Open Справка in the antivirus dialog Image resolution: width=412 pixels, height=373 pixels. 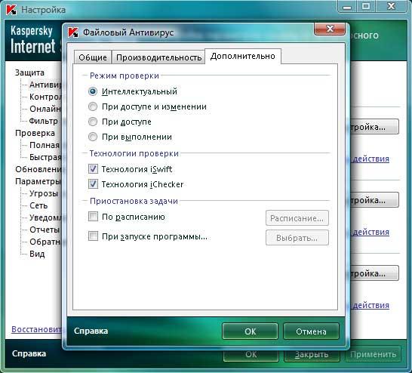click(x=91, y=331)
